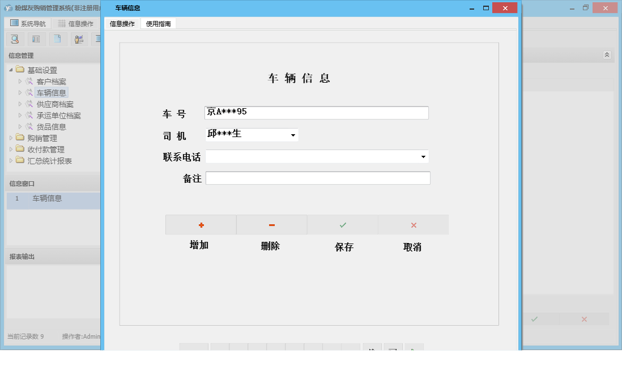Open the 司机 driver dropdown
Image resolution: width=622 pixels, height=371 pixels.
[x=293, y=134]
